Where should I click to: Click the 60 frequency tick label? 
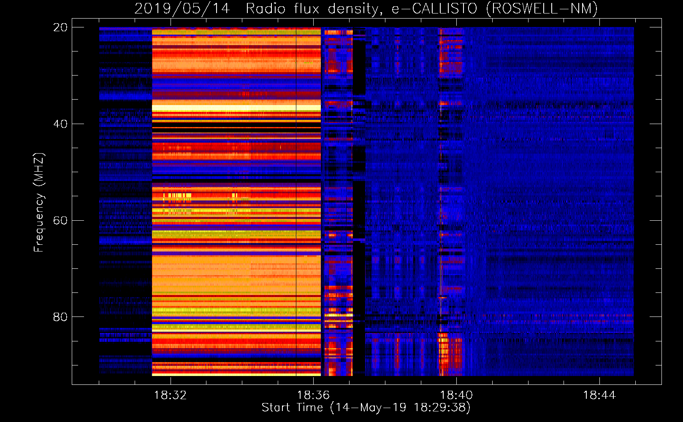click(60, 220)
